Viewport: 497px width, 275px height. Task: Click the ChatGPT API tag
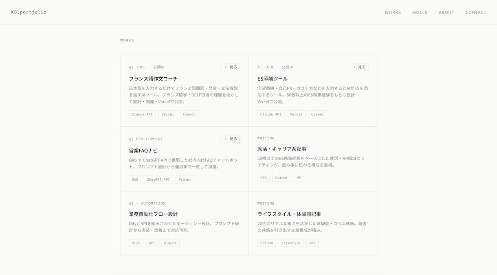pos(158,179)
